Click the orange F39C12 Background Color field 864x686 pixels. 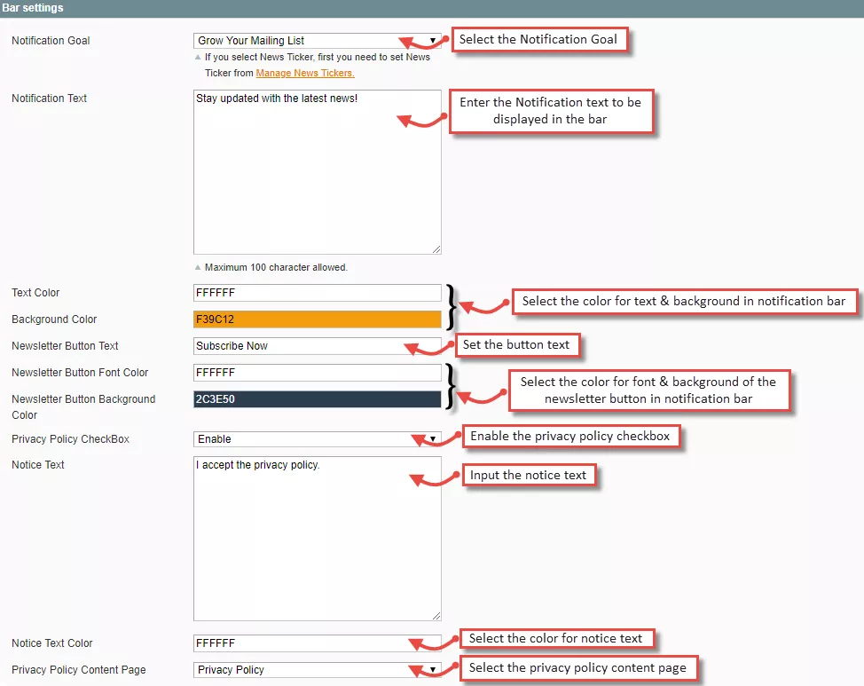point(317,319)
